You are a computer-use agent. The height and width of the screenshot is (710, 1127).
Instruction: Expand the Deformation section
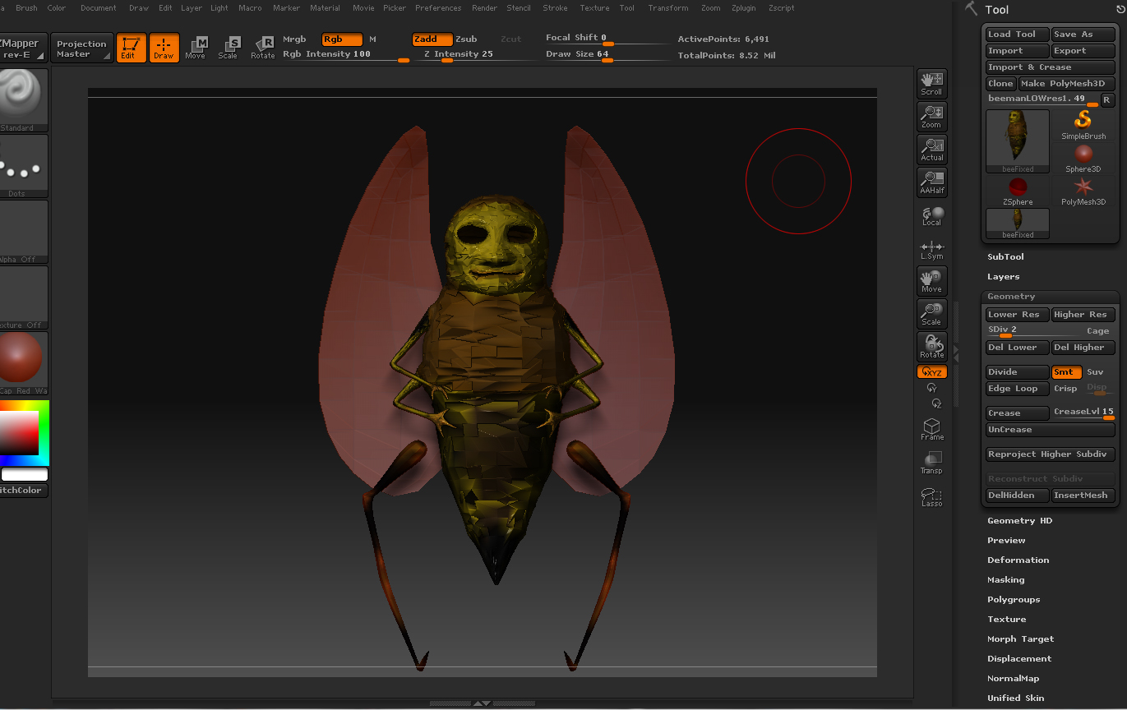point(1018,560)
